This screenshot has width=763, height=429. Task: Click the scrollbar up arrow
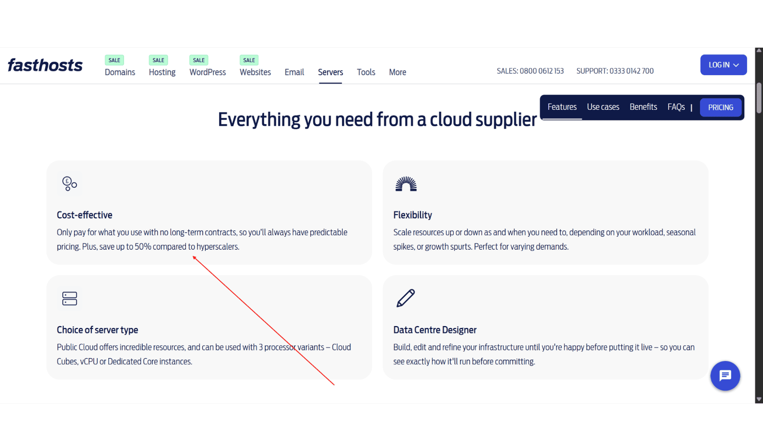click(x=759, y=50)
